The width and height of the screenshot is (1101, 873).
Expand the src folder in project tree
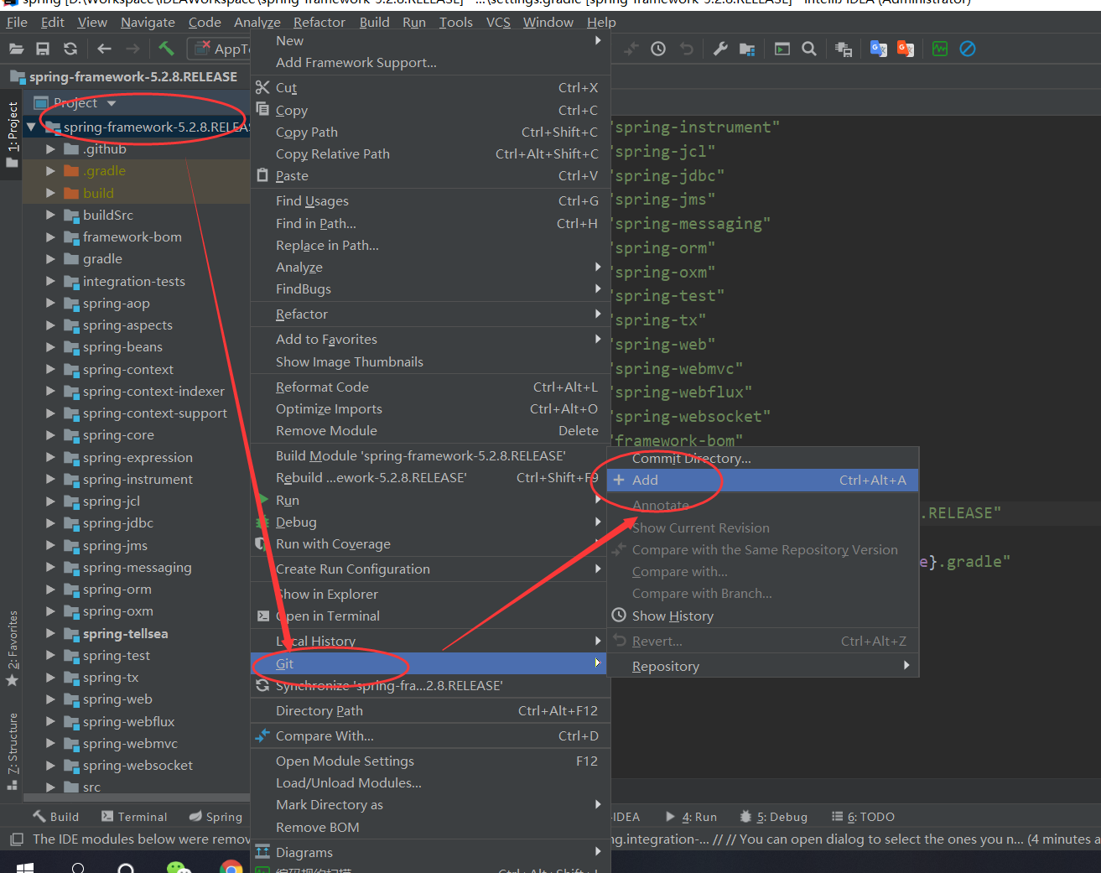pyautogui.click(x=50, y=787)
